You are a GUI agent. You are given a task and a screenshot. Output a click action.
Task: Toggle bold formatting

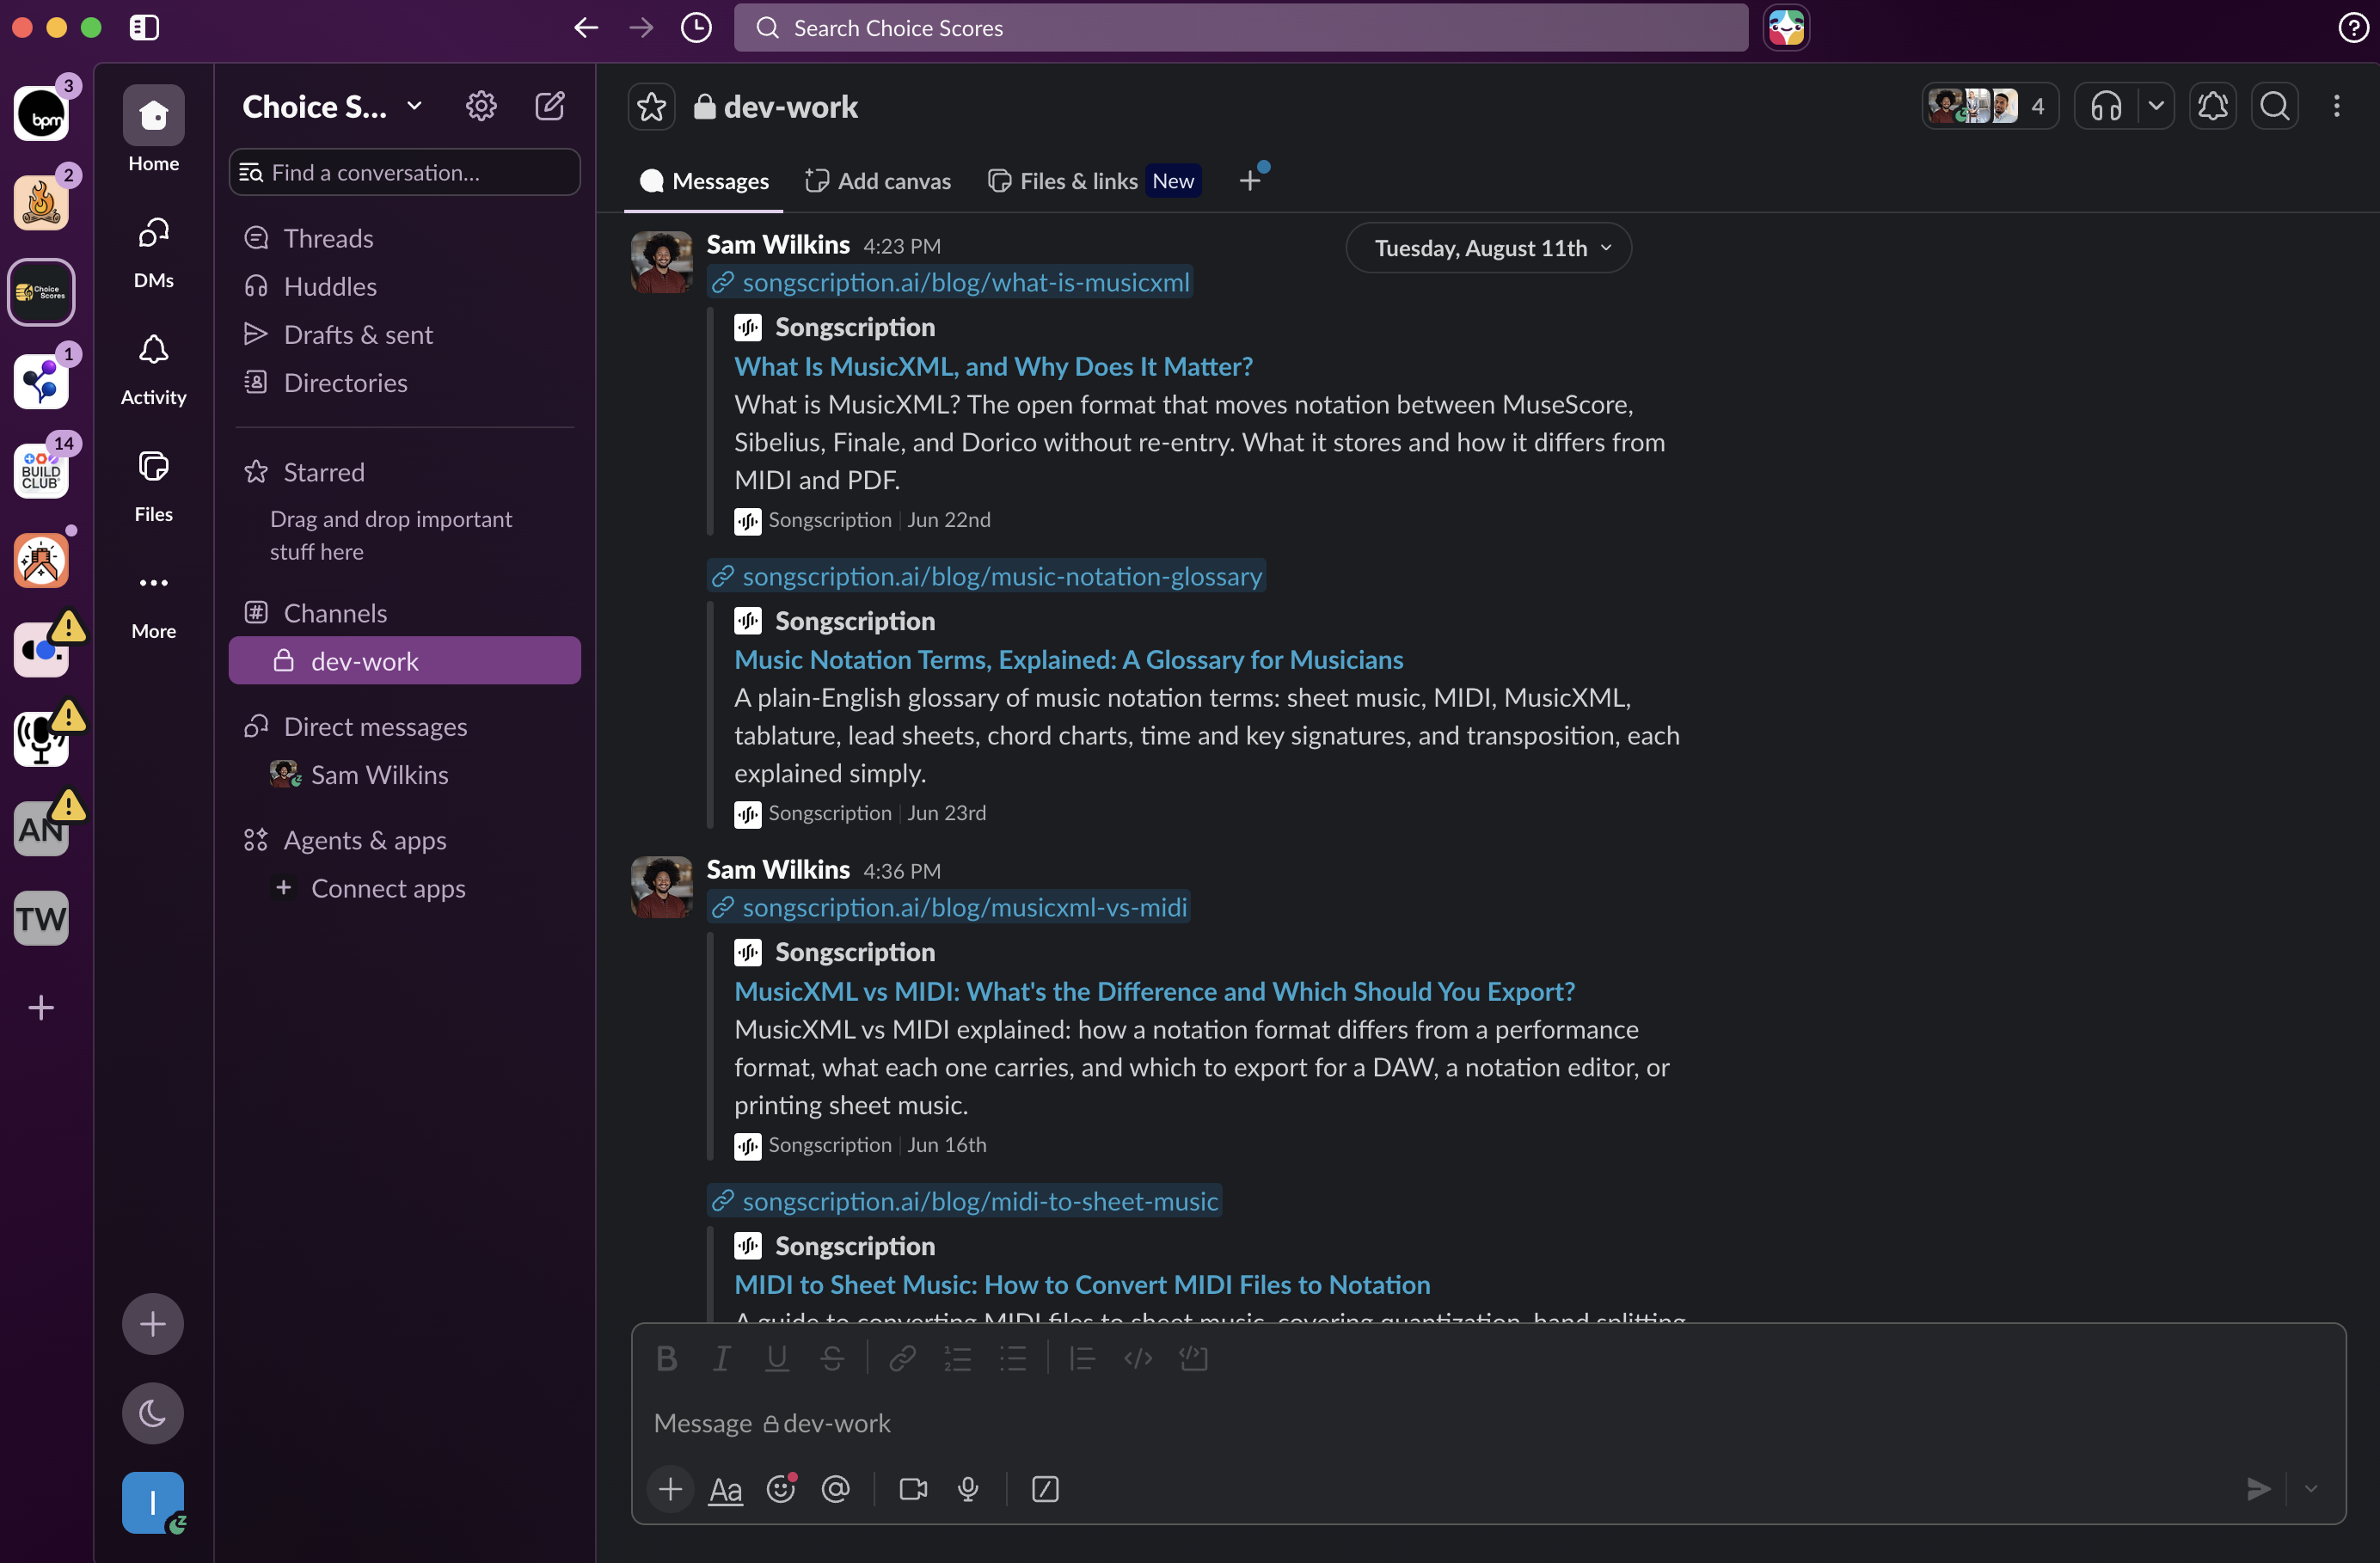tap(667, 1359)
